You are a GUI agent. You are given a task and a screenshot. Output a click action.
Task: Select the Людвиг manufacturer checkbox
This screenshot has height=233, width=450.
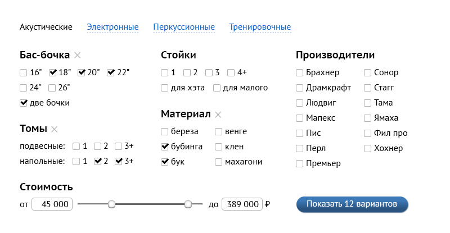click(300, 103)
